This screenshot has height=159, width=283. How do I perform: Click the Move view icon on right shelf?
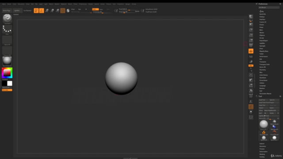pyautogui.click(x=251, y=80)
